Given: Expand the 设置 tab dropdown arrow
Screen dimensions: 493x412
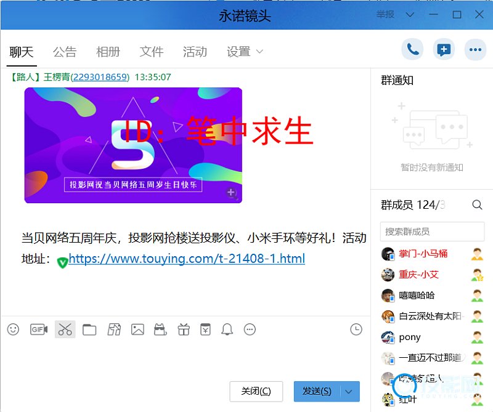Looking at the screenshot, I should 259,52.
